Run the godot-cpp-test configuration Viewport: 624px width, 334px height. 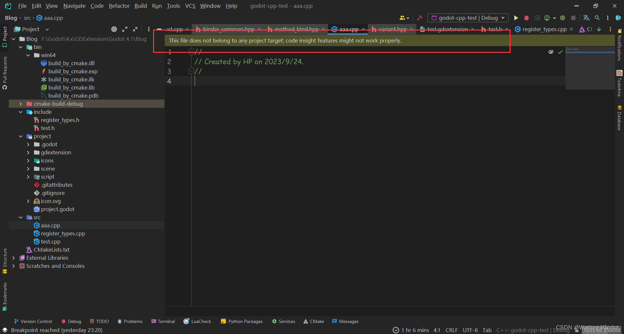pyautogui.click(x=516, y=18)
